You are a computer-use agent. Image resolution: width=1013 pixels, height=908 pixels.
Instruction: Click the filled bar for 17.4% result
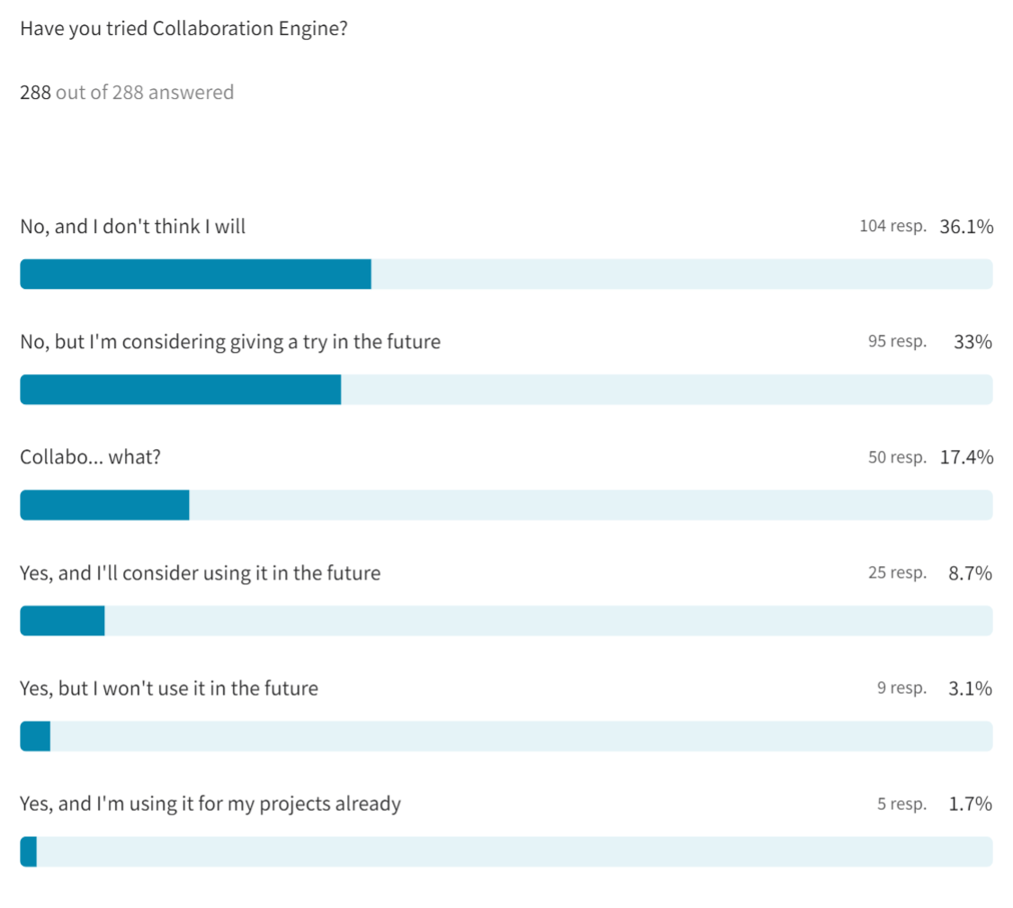[104, 505]
